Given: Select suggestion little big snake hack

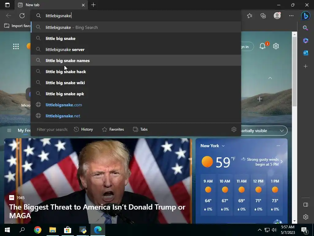Looking at the screenshot, I should coord(136,71).
